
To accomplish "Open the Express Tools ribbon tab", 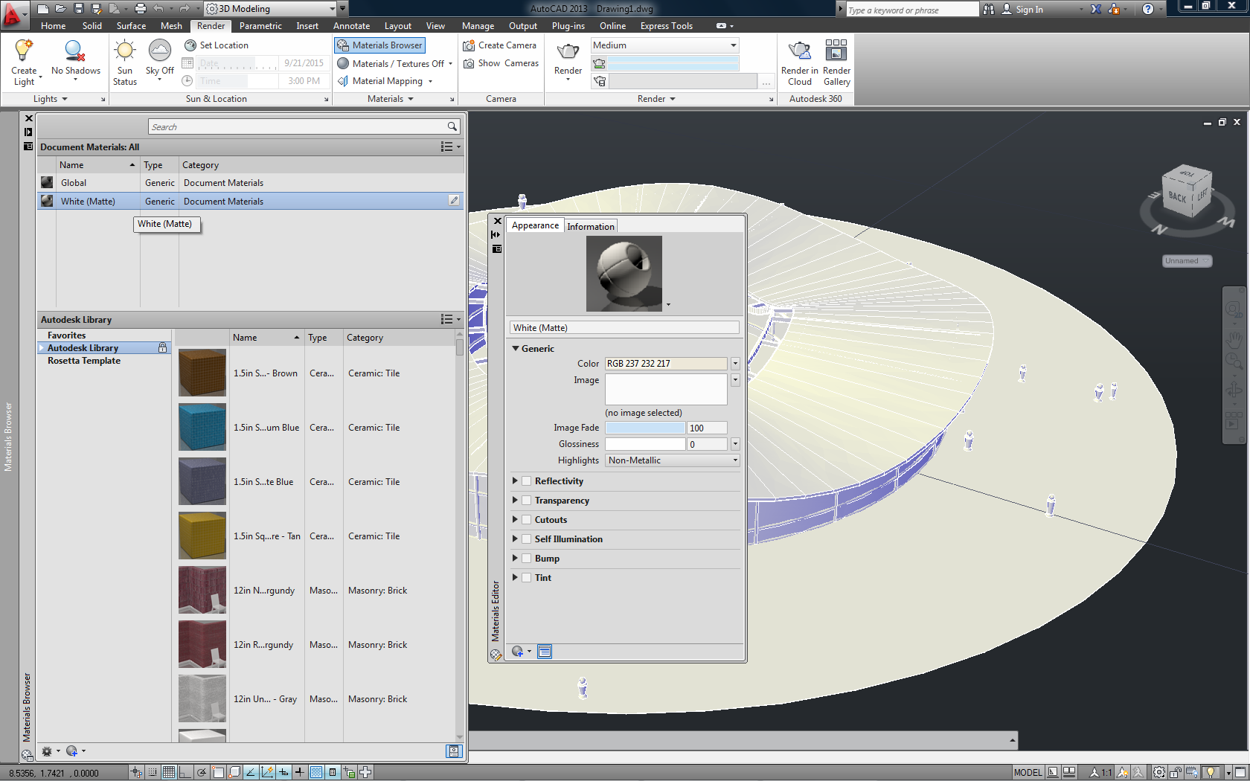I will pos(666,25).
